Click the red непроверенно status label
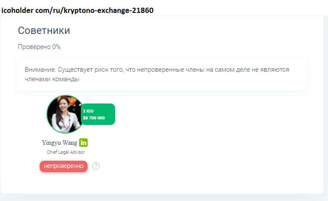 pyautogui.click(x=64, y=166)
